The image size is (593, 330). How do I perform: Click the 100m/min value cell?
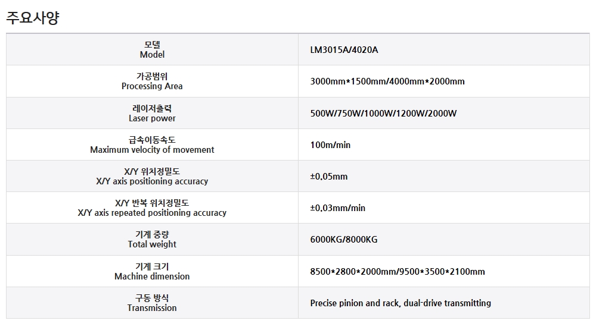pyautogui.click(x=443, y=145)
